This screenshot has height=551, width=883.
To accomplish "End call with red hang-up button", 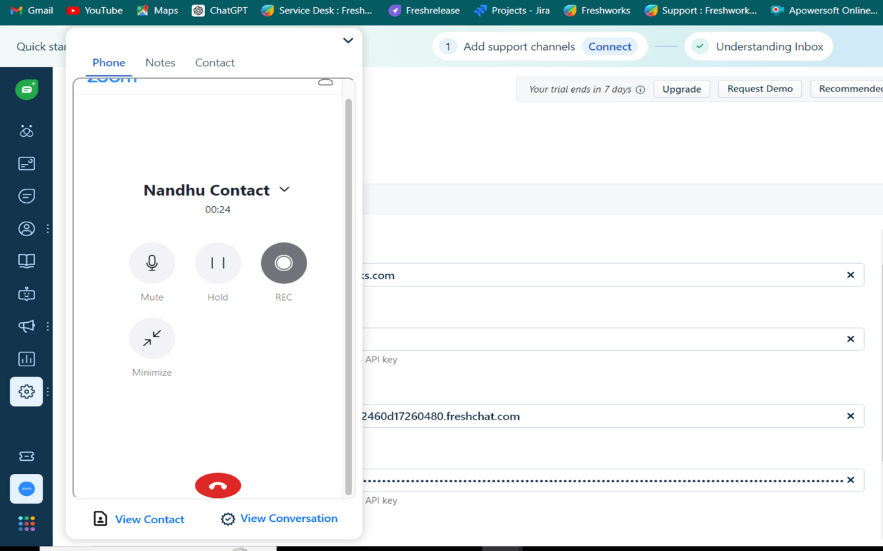I will click(x=218, y=486).
